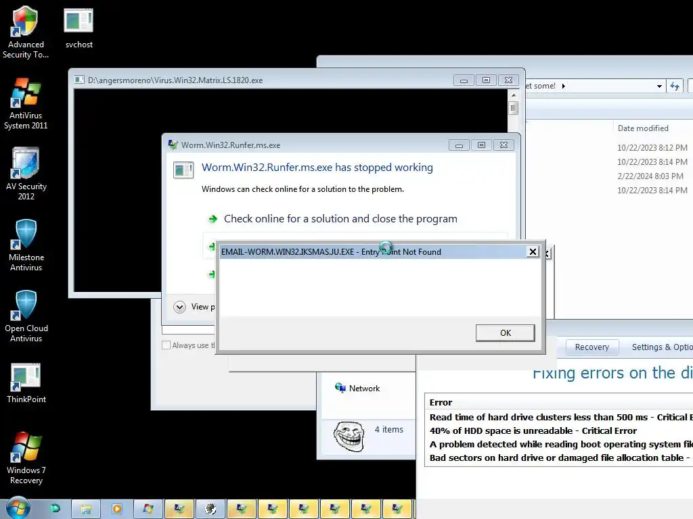Image resolution: width=693 pixels, height=519 pixels.
Task: Click the troll face thumbnail in details pane
Action: tap(349, 436)
